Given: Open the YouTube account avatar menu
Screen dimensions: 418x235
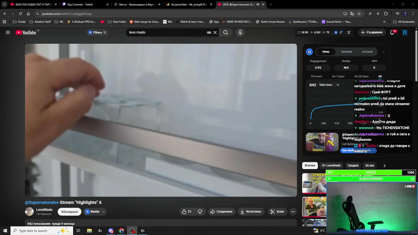Looking at the screenshot, I should (x=405, y=32).
